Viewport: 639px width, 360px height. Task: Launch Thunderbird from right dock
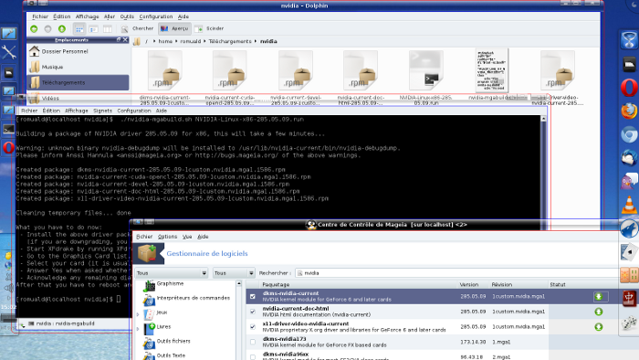click(629, 158)
